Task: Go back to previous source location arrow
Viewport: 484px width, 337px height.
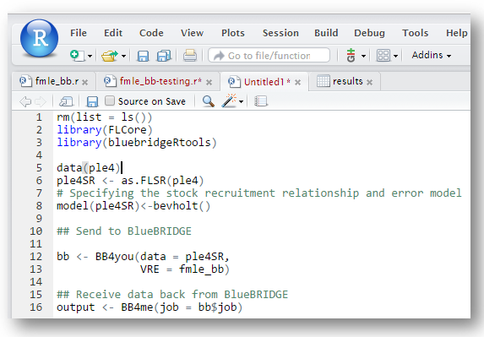Action: coord(25,101)
